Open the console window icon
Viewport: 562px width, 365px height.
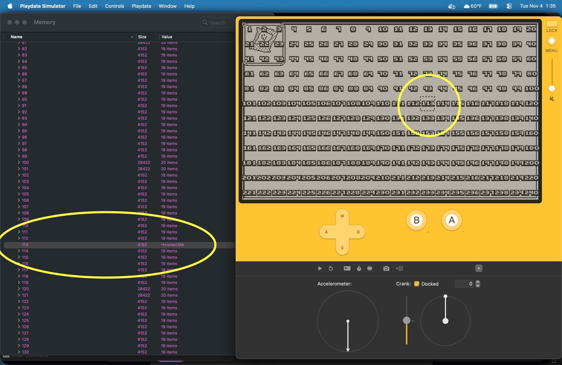pos(347,268)
